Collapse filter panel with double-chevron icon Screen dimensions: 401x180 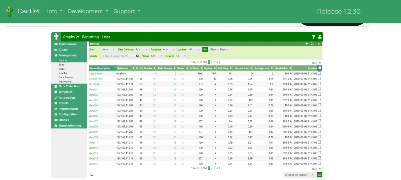(319, 44)
